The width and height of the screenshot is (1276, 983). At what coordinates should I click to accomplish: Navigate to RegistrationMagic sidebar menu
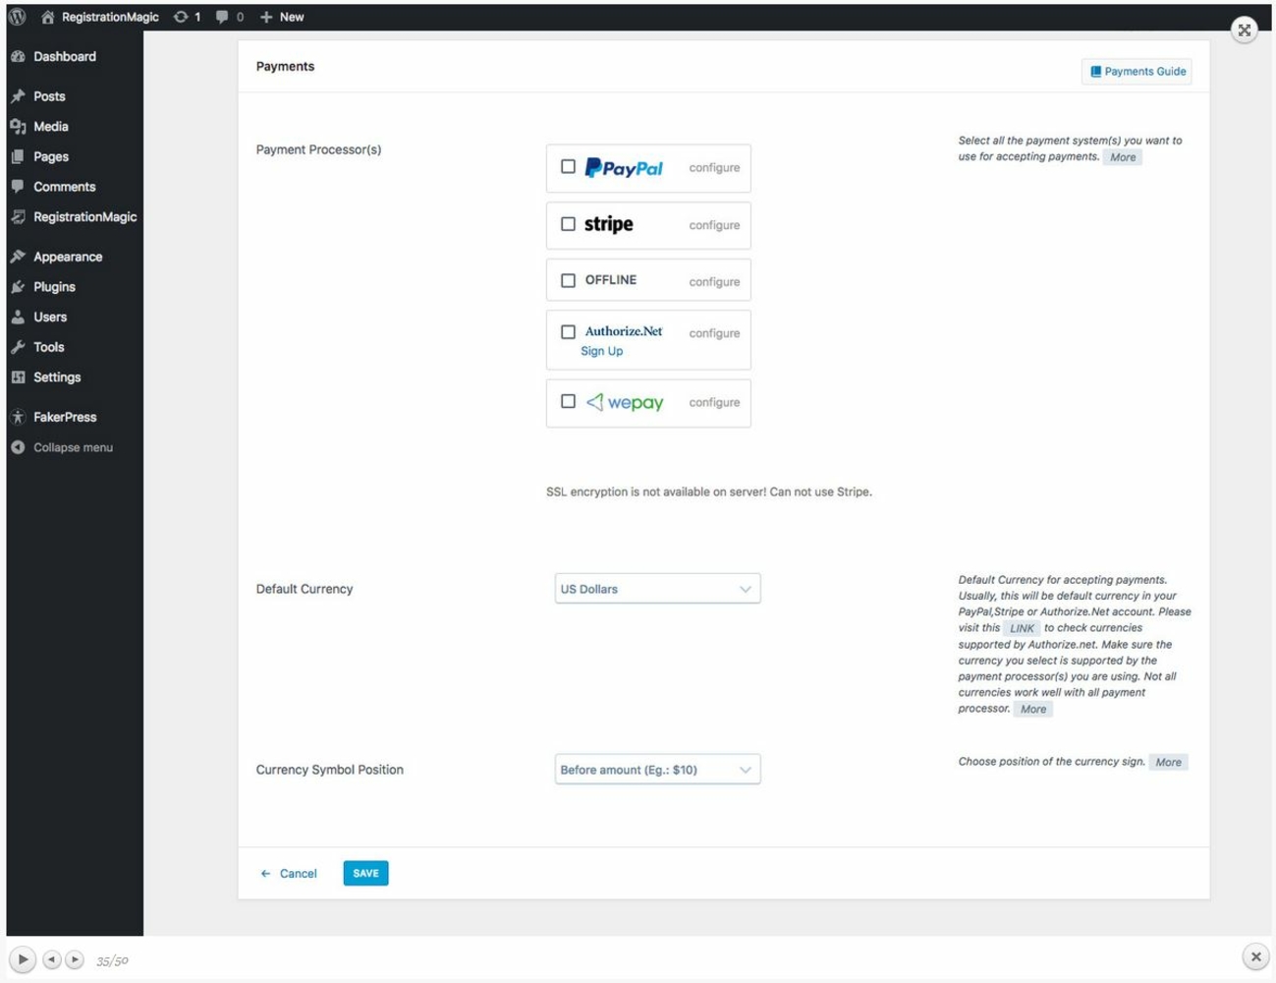(x=84, y=217)
